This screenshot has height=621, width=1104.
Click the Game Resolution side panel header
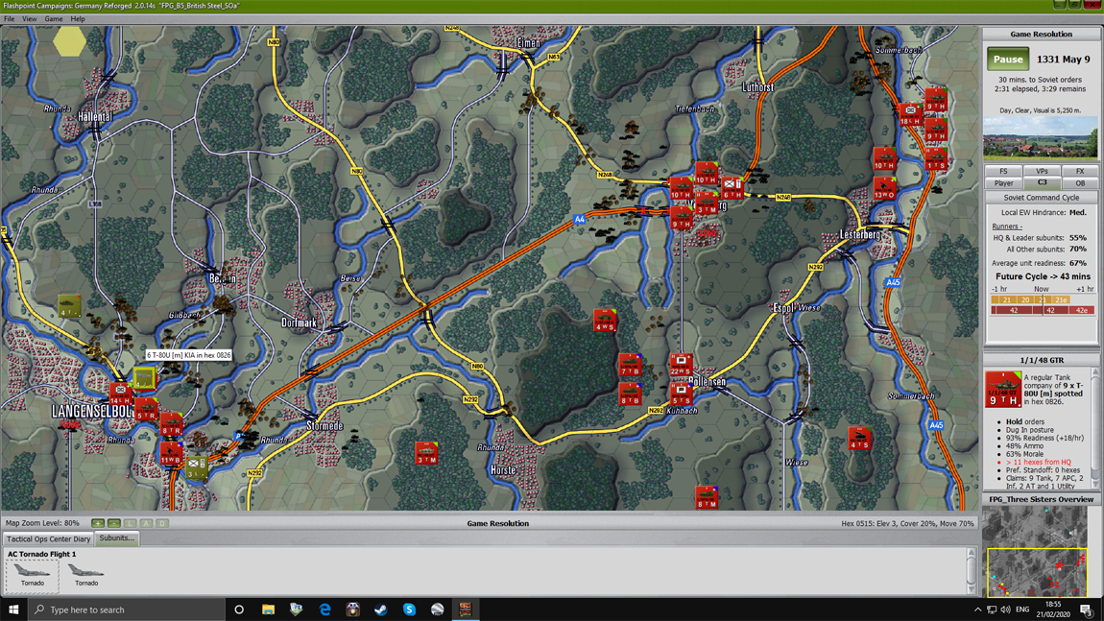point(1041,34)
